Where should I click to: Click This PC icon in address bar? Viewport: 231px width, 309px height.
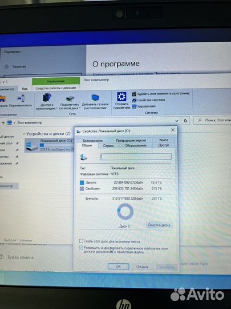click(10, 122)
